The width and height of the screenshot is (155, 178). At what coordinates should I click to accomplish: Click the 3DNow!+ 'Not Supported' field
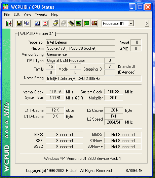[123, 147]
